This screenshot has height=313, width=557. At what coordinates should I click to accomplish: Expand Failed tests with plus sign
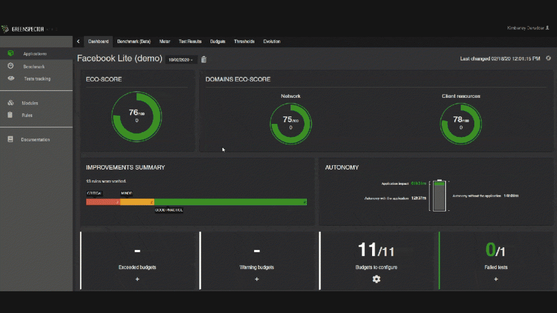point(496,279)
